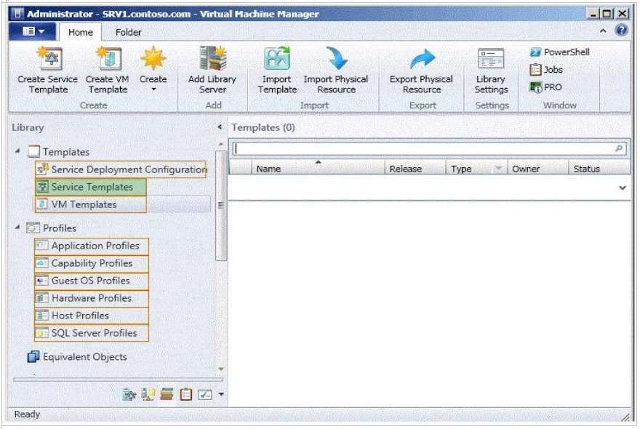
Task: Sort by the Name column header
Action: coord(318,168)
